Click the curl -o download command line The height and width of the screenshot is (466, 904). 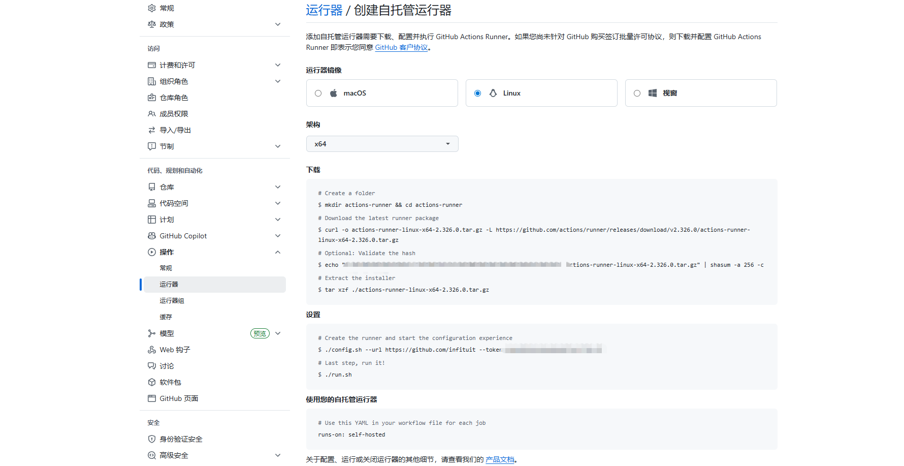(534, 235)
